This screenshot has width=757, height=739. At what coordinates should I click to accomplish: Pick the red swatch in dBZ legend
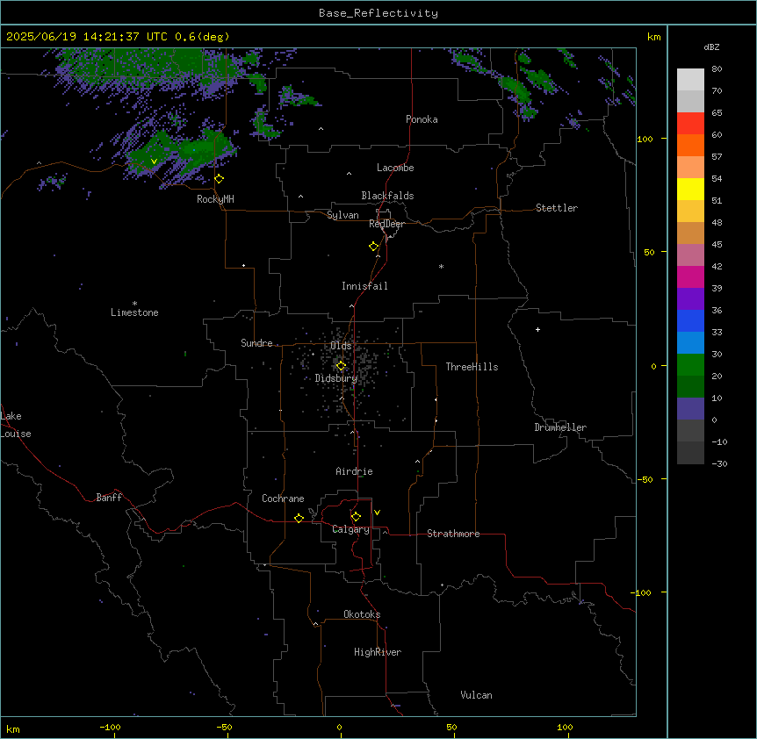690,124
